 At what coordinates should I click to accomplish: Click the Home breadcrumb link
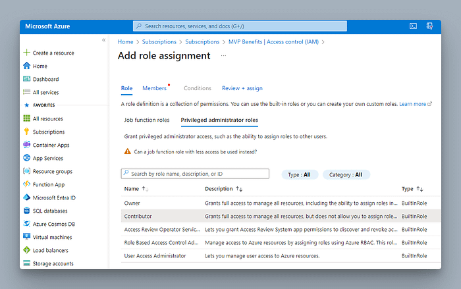coord(126,41)
